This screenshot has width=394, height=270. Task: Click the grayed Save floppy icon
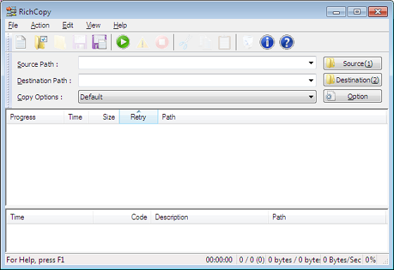[80, 42]
